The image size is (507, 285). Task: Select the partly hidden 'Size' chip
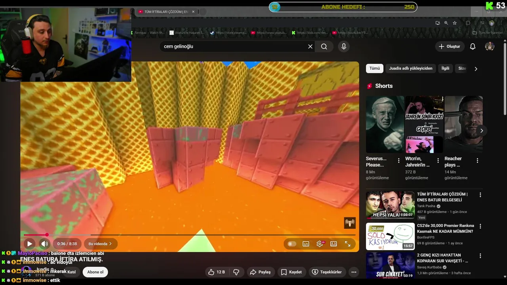461,68
